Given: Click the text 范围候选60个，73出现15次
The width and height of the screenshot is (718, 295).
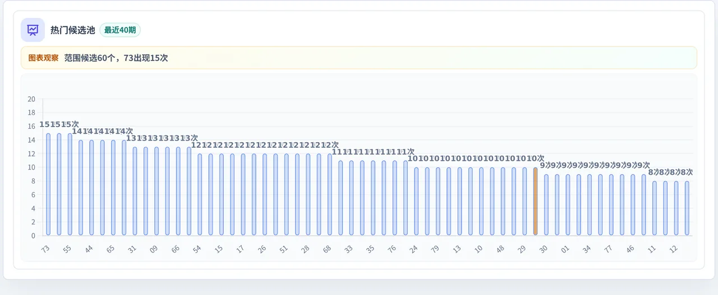Looking at the screenshot, I should click(x=116, y=58).
